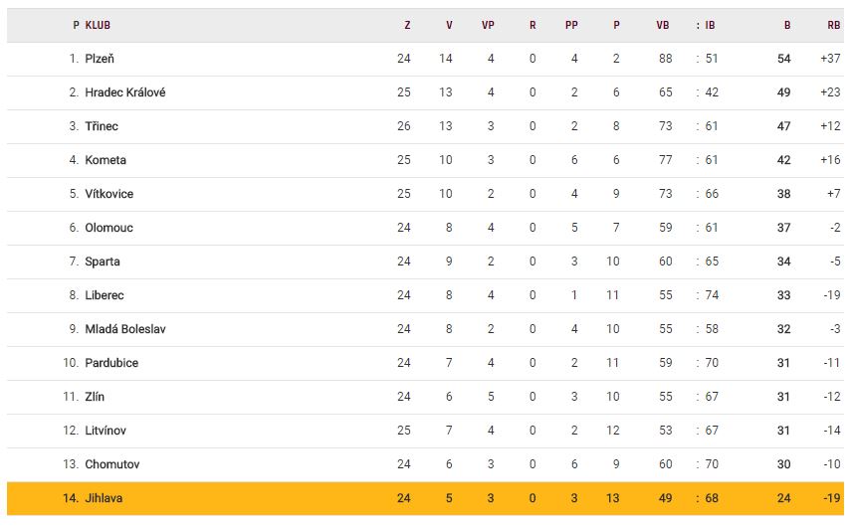The width and height of the screenshot is (852, 527).
Task: Open Vítkovice club link
Action: [x=109, y=194]
